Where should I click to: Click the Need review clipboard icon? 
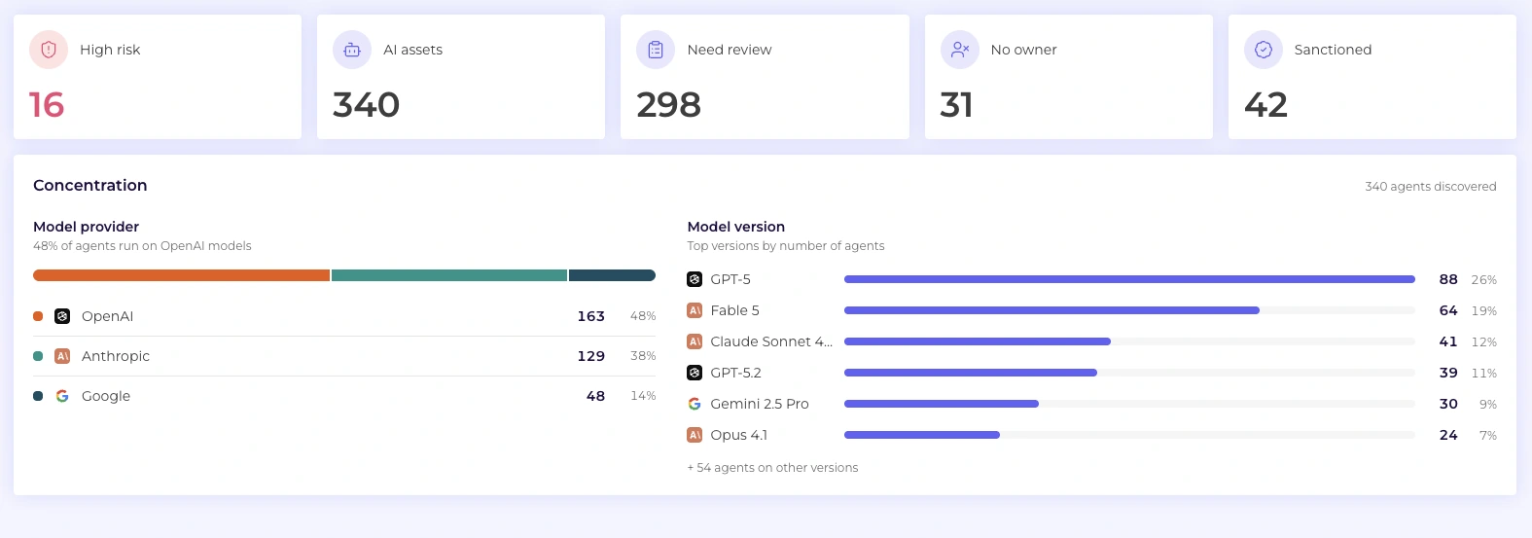click(656, 50)
